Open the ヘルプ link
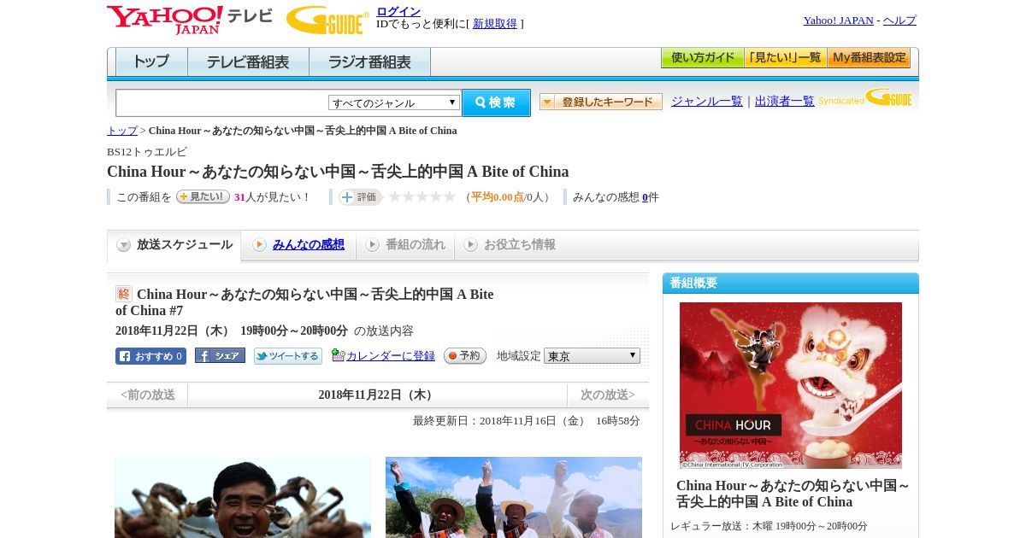The image size is (1026, 538). (899, 20)
